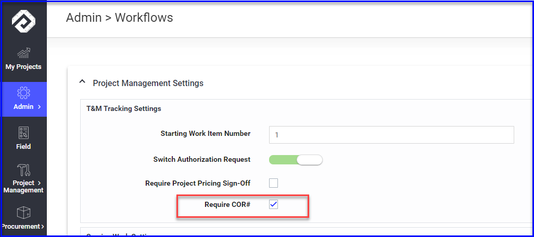Open My Projects chart icon

(x=23, y=53)
